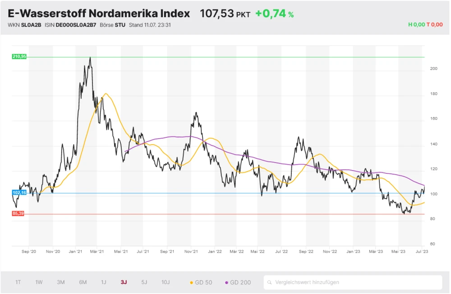Viewport: 451px width, 294px height.
Task: Change chart to 5J period
Action: tap(144, 282)
